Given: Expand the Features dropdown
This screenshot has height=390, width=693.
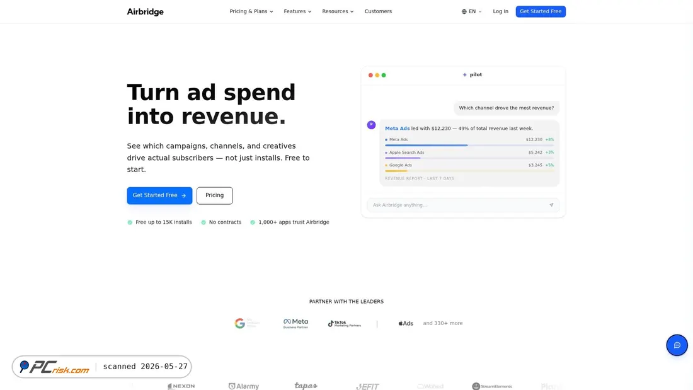Looking at the screenshot, I should [x=297, y=11].
